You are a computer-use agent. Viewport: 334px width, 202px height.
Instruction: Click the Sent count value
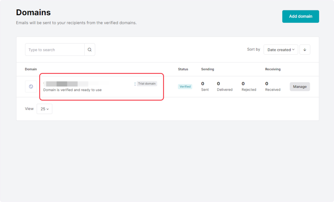(x=203, y=84)
